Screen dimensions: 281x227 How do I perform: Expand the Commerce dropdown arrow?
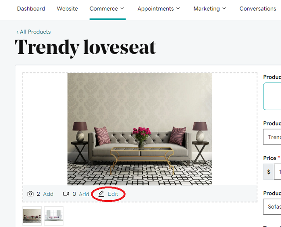[x=122, y=8]
